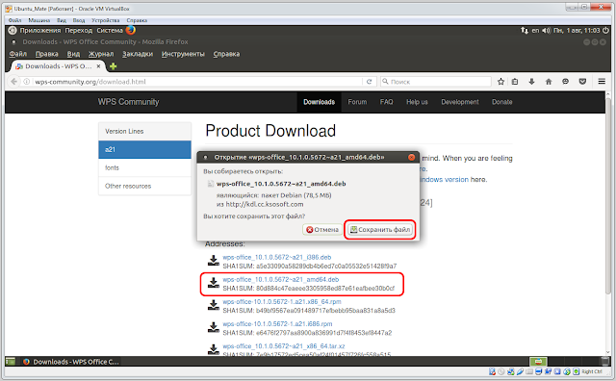616x381 pixels.
Task: Open Firefox Вид menu
Action: click(x=73, y=54)
